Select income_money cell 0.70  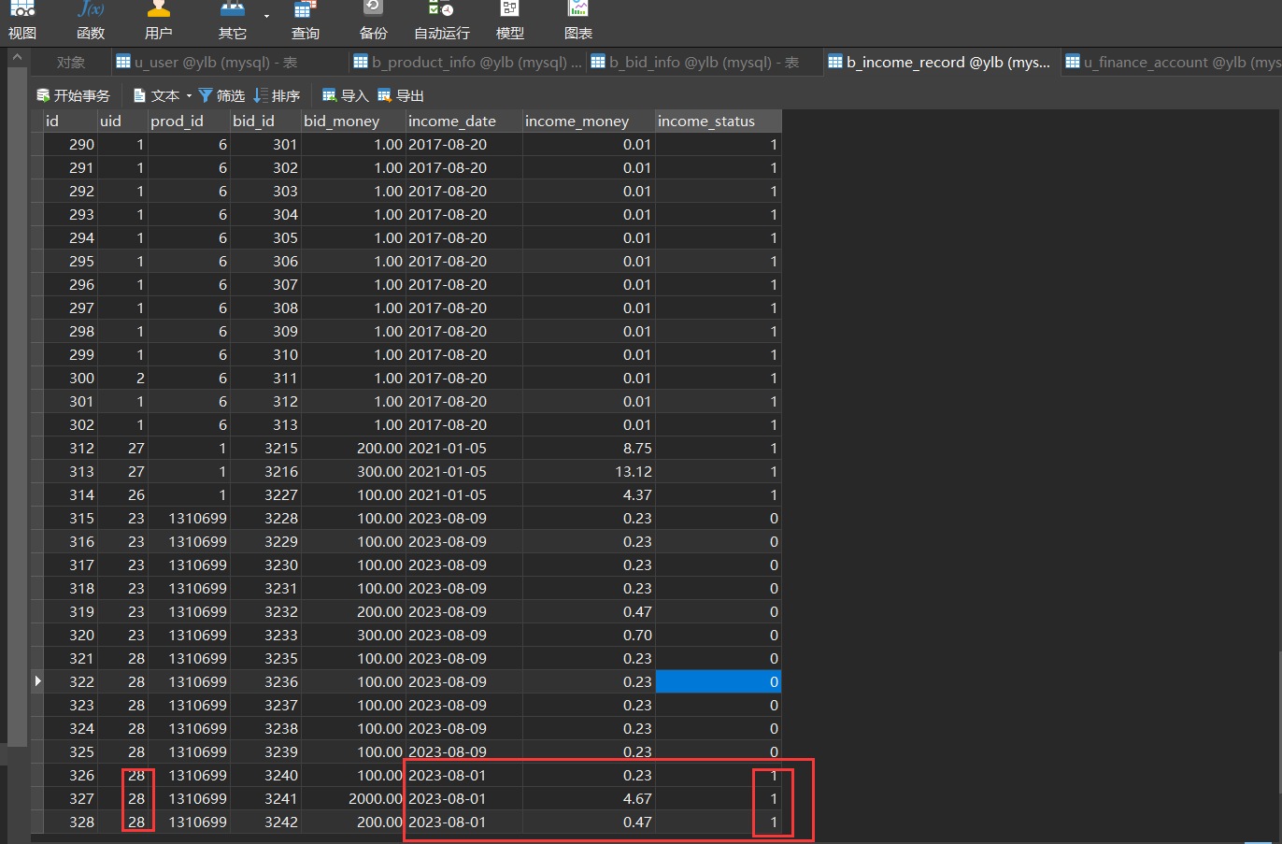(588, 635)
